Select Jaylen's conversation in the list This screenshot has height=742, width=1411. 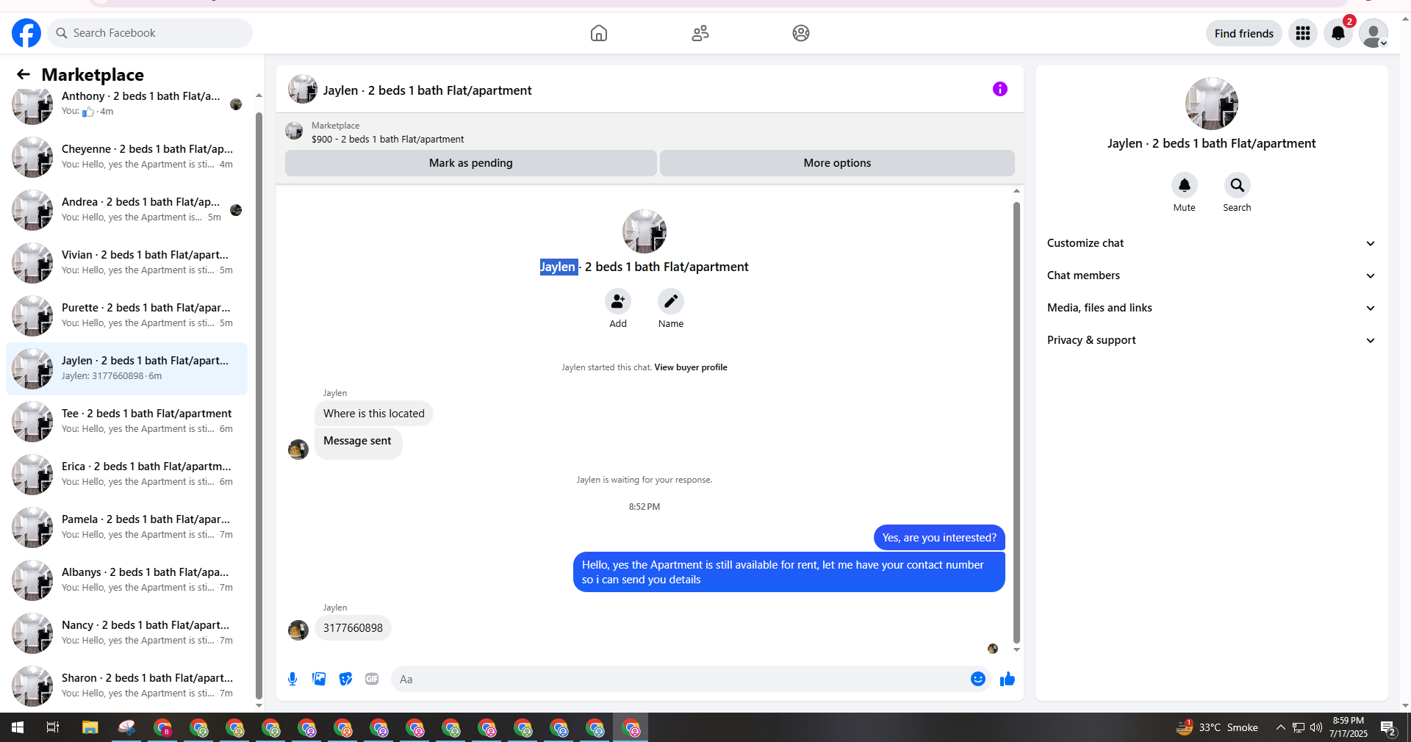pyautogui.click(x=126, y=368)
